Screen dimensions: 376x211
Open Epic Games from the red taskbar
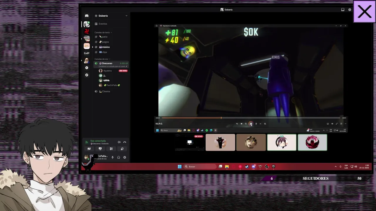click(273, 166)
